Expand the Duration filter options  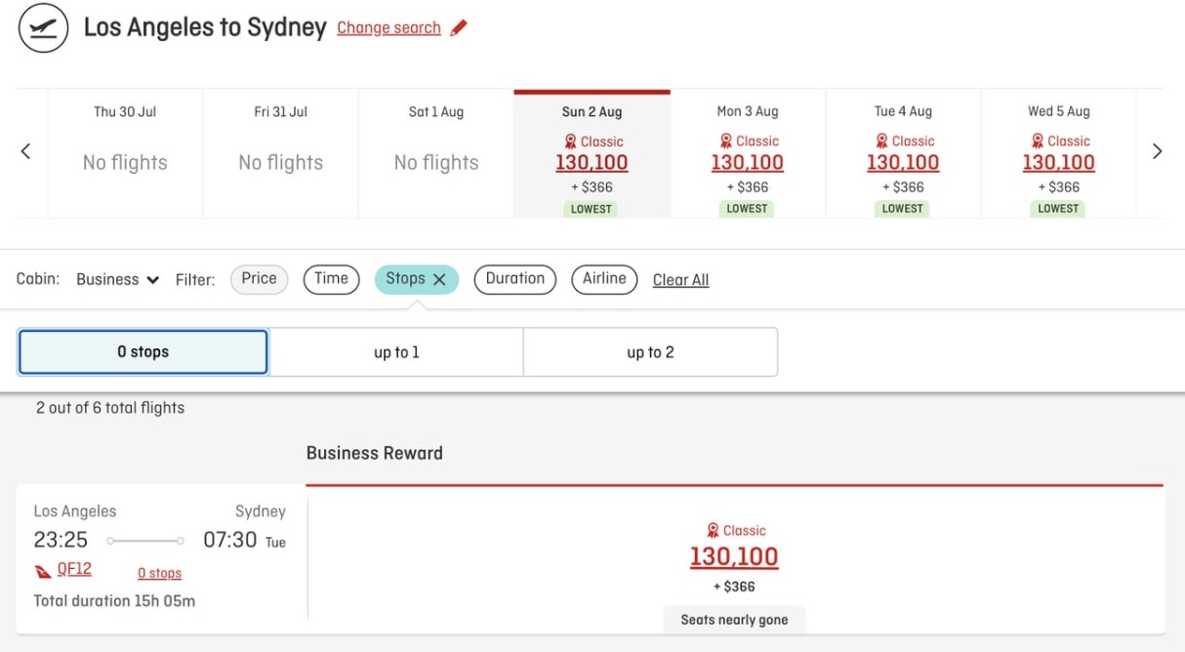514,279
